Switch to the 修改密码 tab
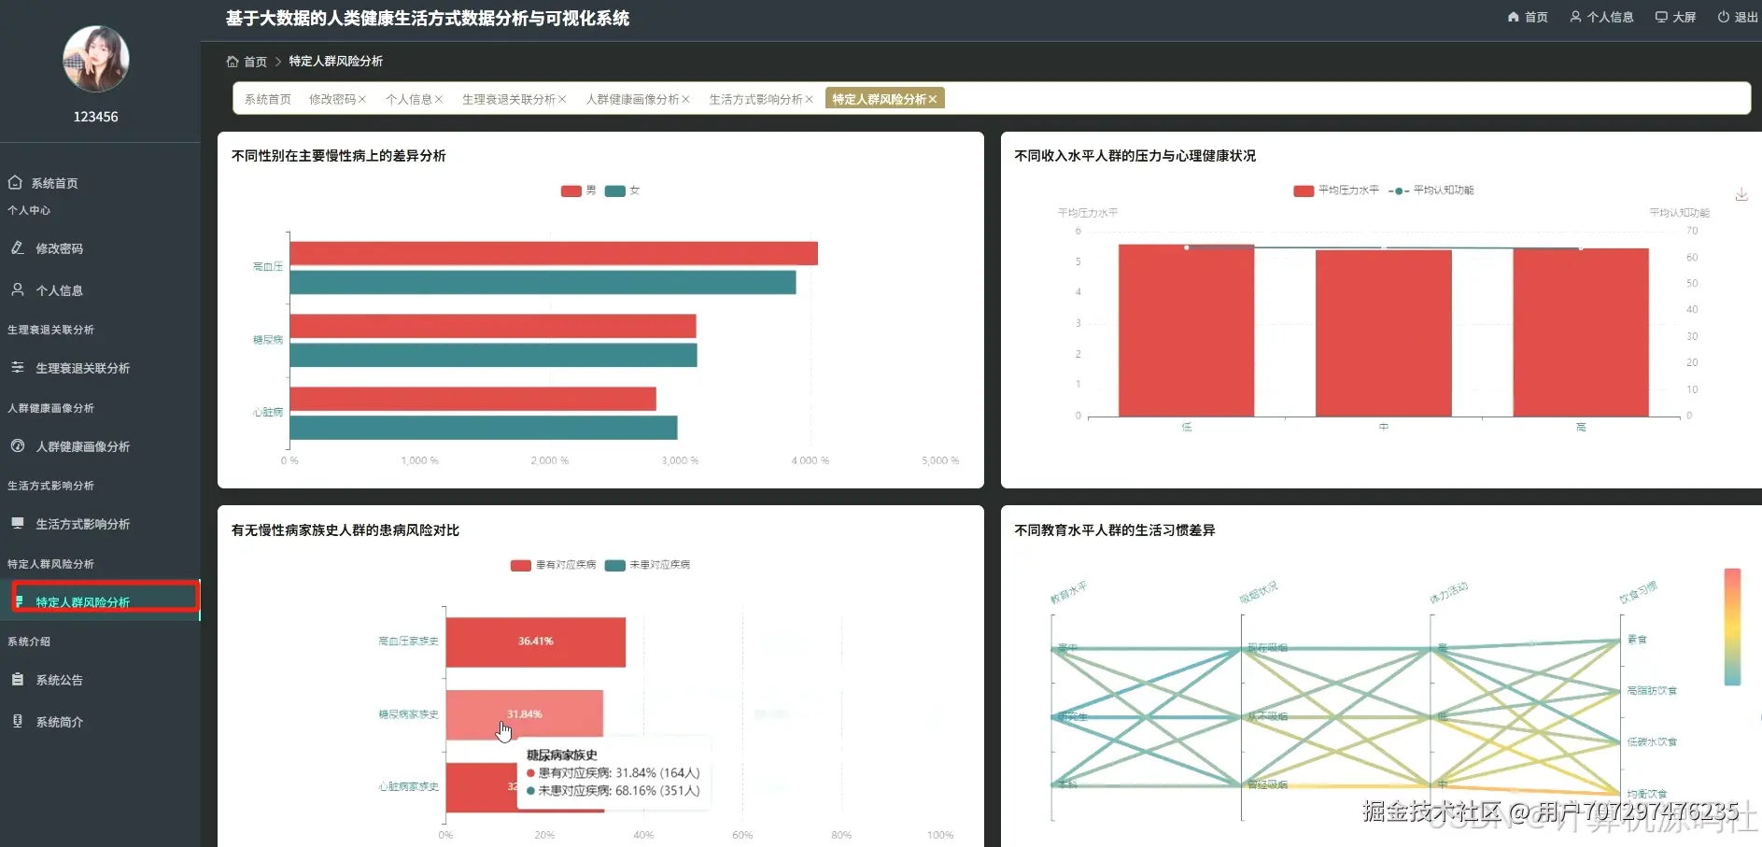The width and height of the screenshot is (1762, 847). pos(332,99)
